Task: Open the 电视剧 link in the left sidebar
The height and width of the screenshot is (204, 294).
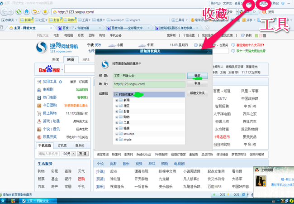Action: (48, 90)
